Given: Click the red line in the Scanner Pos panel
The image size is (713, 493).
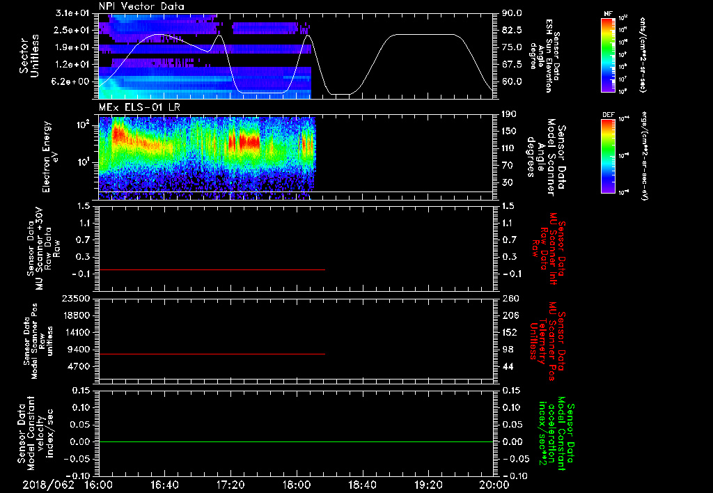Looking at the screenshot, I should pyautogui.click(x=212, y=354).
